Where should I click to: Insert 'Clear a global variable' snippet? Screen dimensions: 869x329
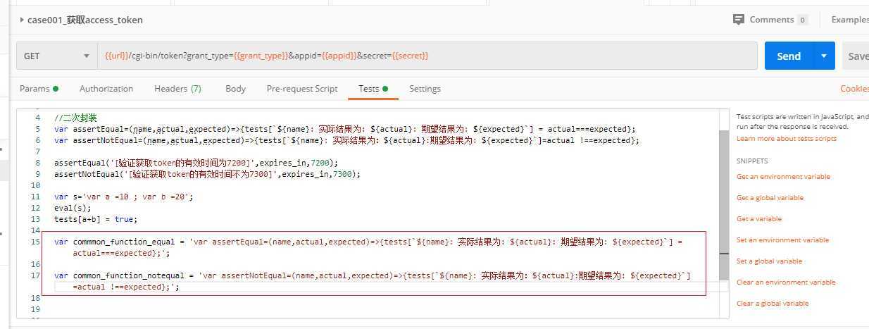pyautogui.click(x=773, y=304)
